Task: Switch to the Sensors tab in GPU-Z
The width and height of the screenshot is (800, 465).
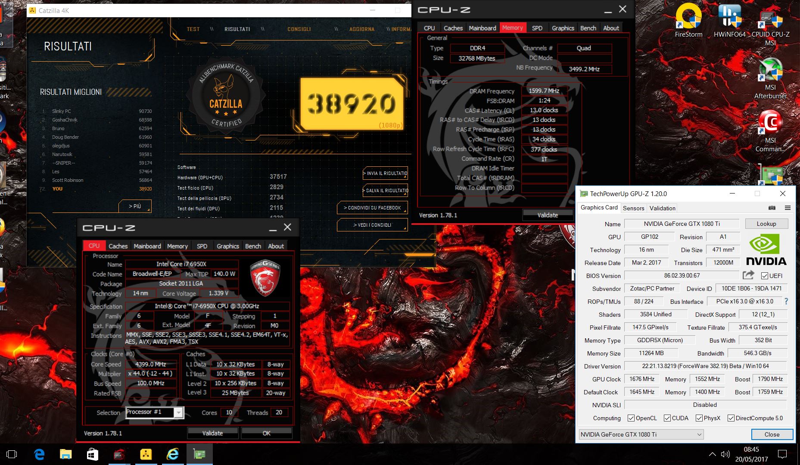Action: click(x=633, y=208)
